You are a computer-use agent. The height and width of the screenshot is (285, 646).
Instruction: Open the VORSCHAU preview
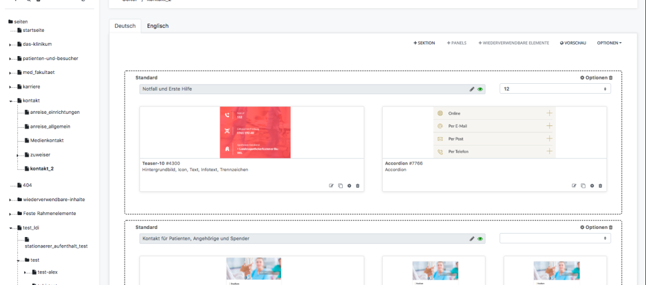pyautogui.click(x=572, y=43)
